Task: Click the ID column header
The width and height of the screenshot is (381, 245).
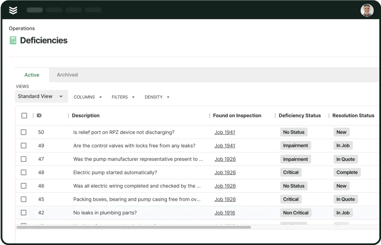Action: [39, 116]
